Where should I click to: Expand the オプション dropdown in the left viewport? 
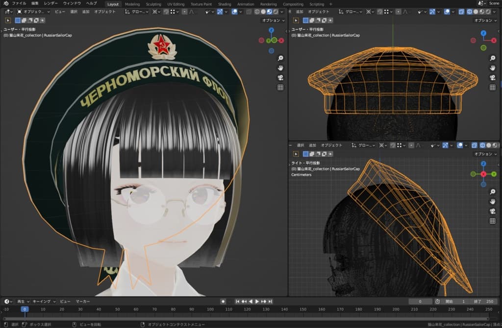click(x=273, y=21)
